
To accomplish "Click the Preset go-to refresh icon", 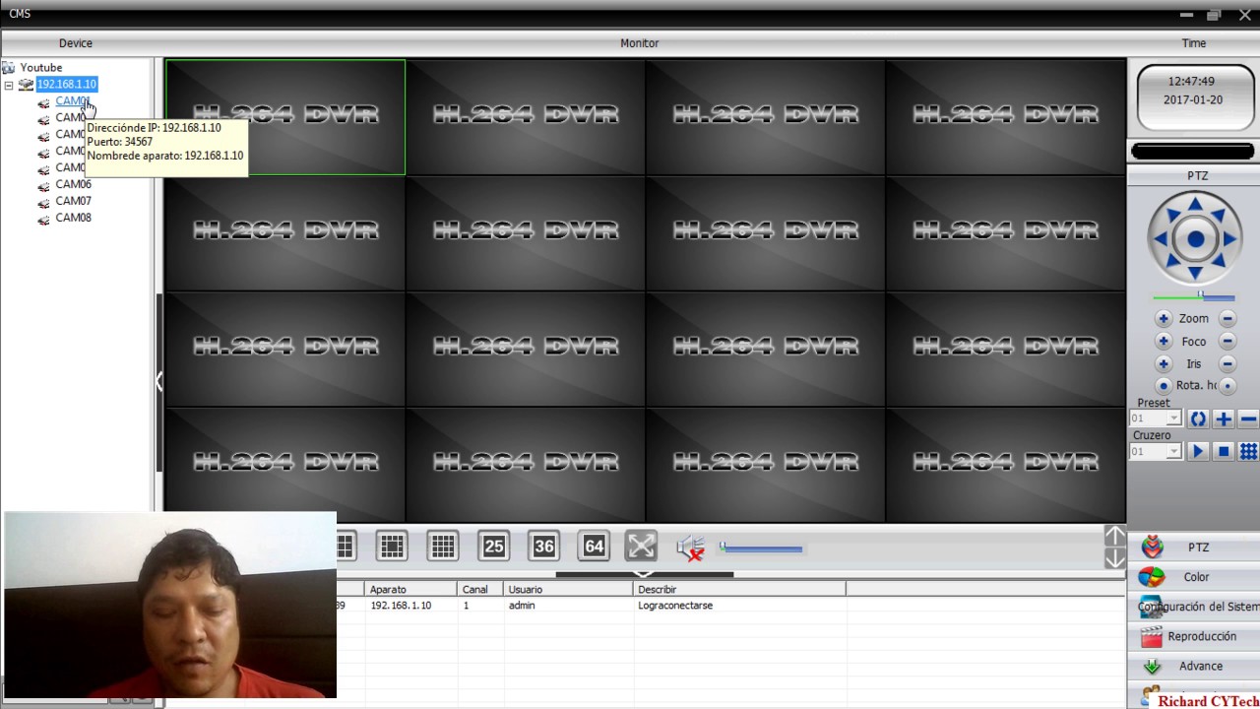I will (1198, 419).
